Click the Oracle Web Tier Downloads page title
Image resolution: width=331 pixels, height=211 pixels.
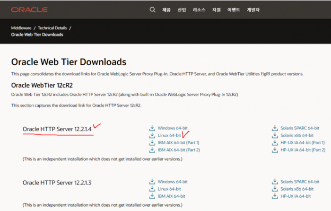point(69,62)
